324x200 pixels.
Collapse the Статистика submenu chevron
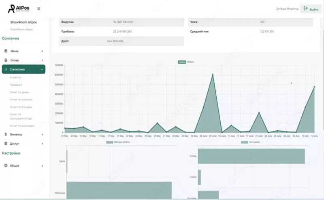click(42, 69)
